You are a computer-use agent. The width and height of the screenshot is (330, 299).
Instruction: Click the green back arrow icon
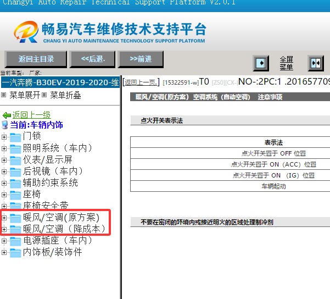click(7, 115)
